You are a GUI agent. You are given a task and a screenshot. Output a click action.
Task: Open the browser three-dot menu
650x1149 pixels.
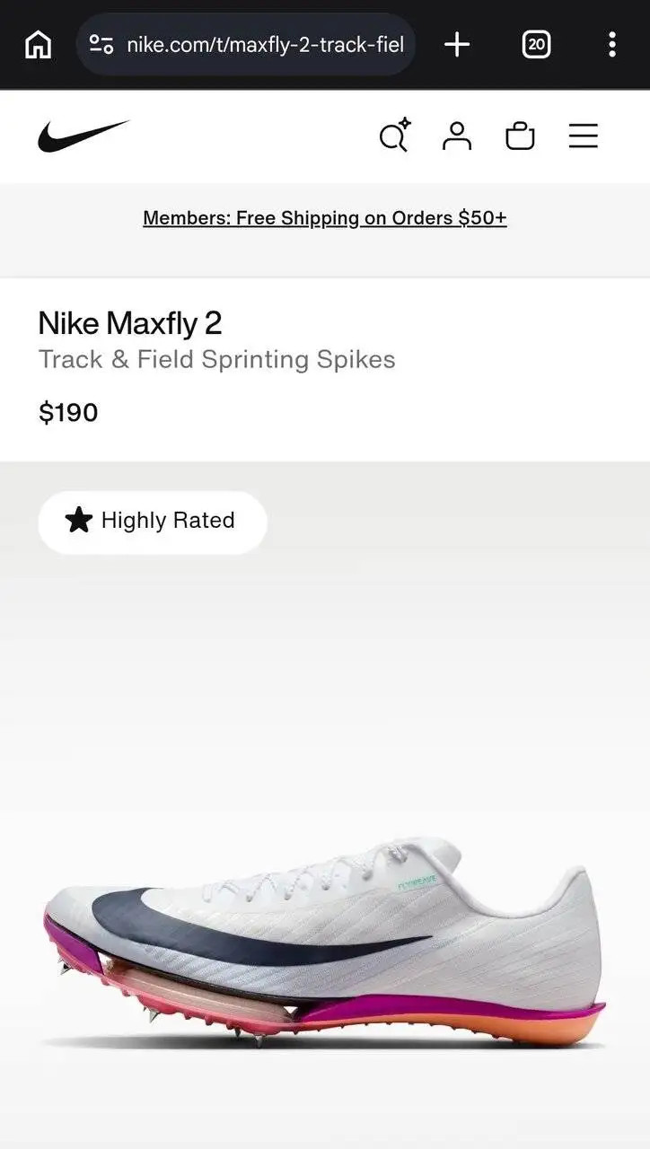(x=612, y=44)
